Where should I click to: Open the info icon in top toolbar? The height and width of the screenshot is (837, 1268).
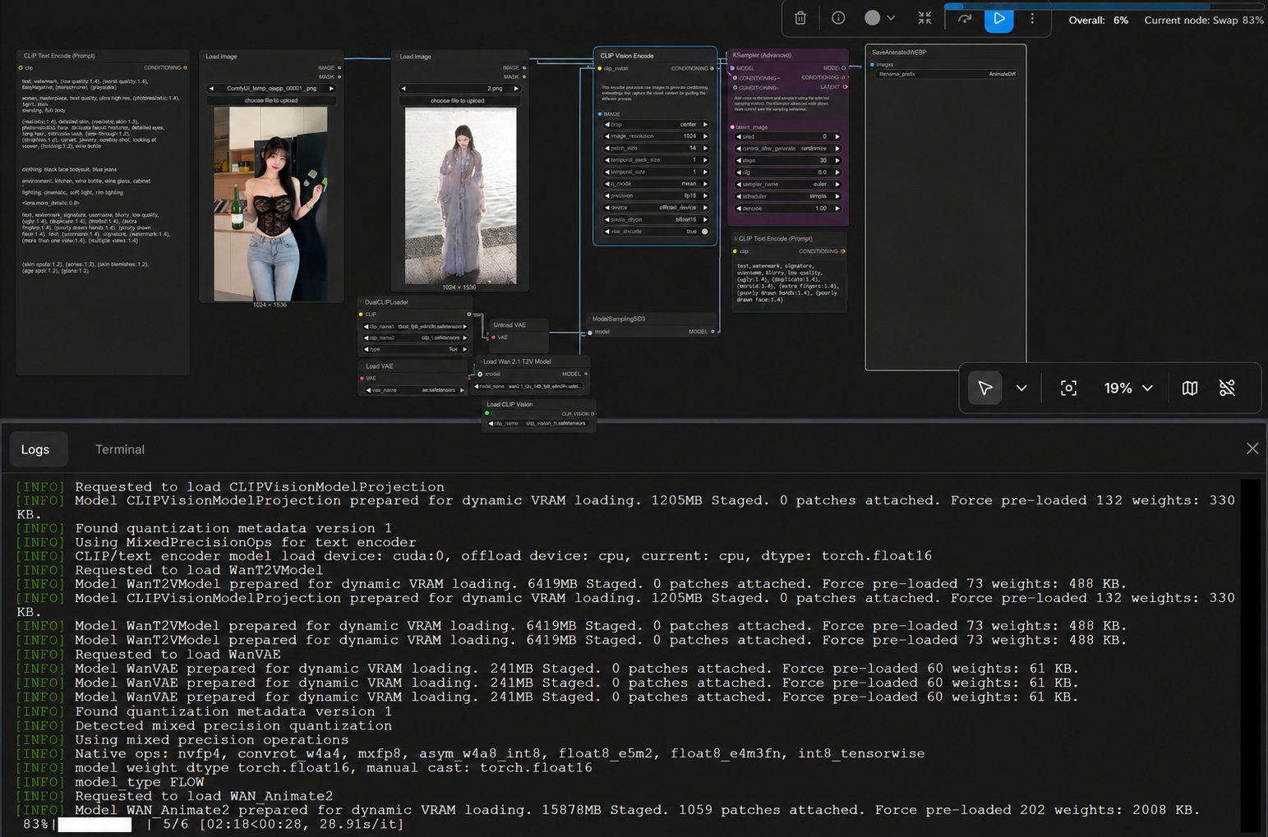[x=838, y=18]
